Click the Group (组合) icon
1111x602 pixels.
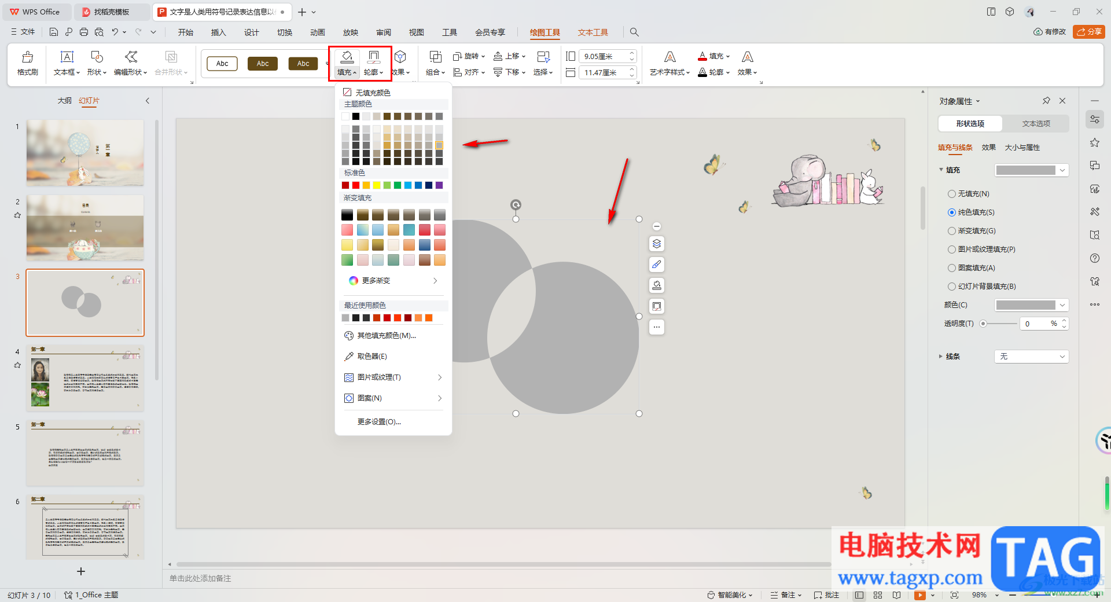click(x=435, y=57)
